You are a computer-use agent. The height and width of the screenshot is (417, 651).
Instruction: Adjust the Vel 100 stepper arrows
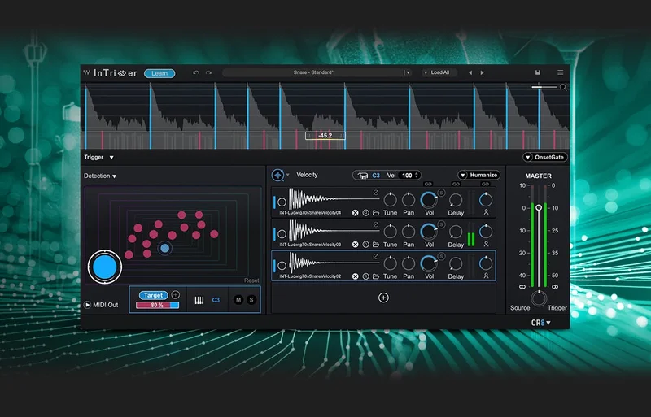click(417, 176)
